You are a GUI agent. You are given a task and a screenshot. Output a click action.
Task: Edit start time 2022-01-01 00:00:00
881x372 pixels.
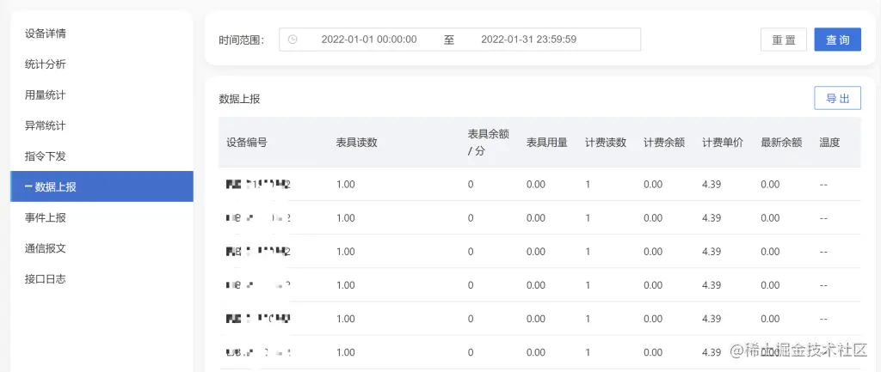[x=369, y=40]
